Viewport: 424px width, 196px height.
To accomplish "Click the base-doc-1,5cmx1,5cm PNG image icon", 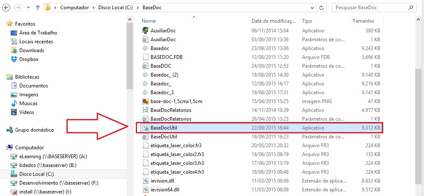I will coord(145,101).
